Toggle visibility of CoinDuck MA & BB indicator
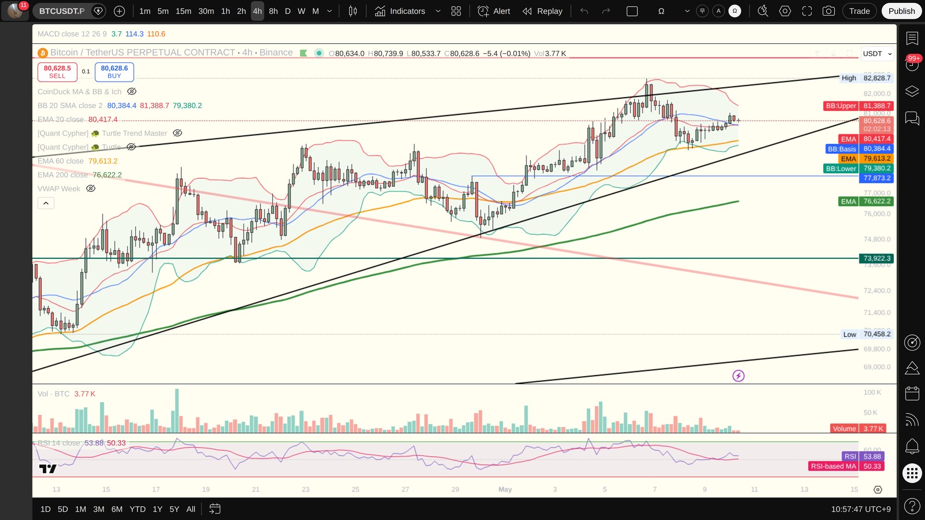 pos(132,91)
